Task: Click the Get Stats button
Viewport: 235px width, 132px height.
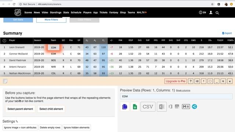Action: click(x=18, y=20)
